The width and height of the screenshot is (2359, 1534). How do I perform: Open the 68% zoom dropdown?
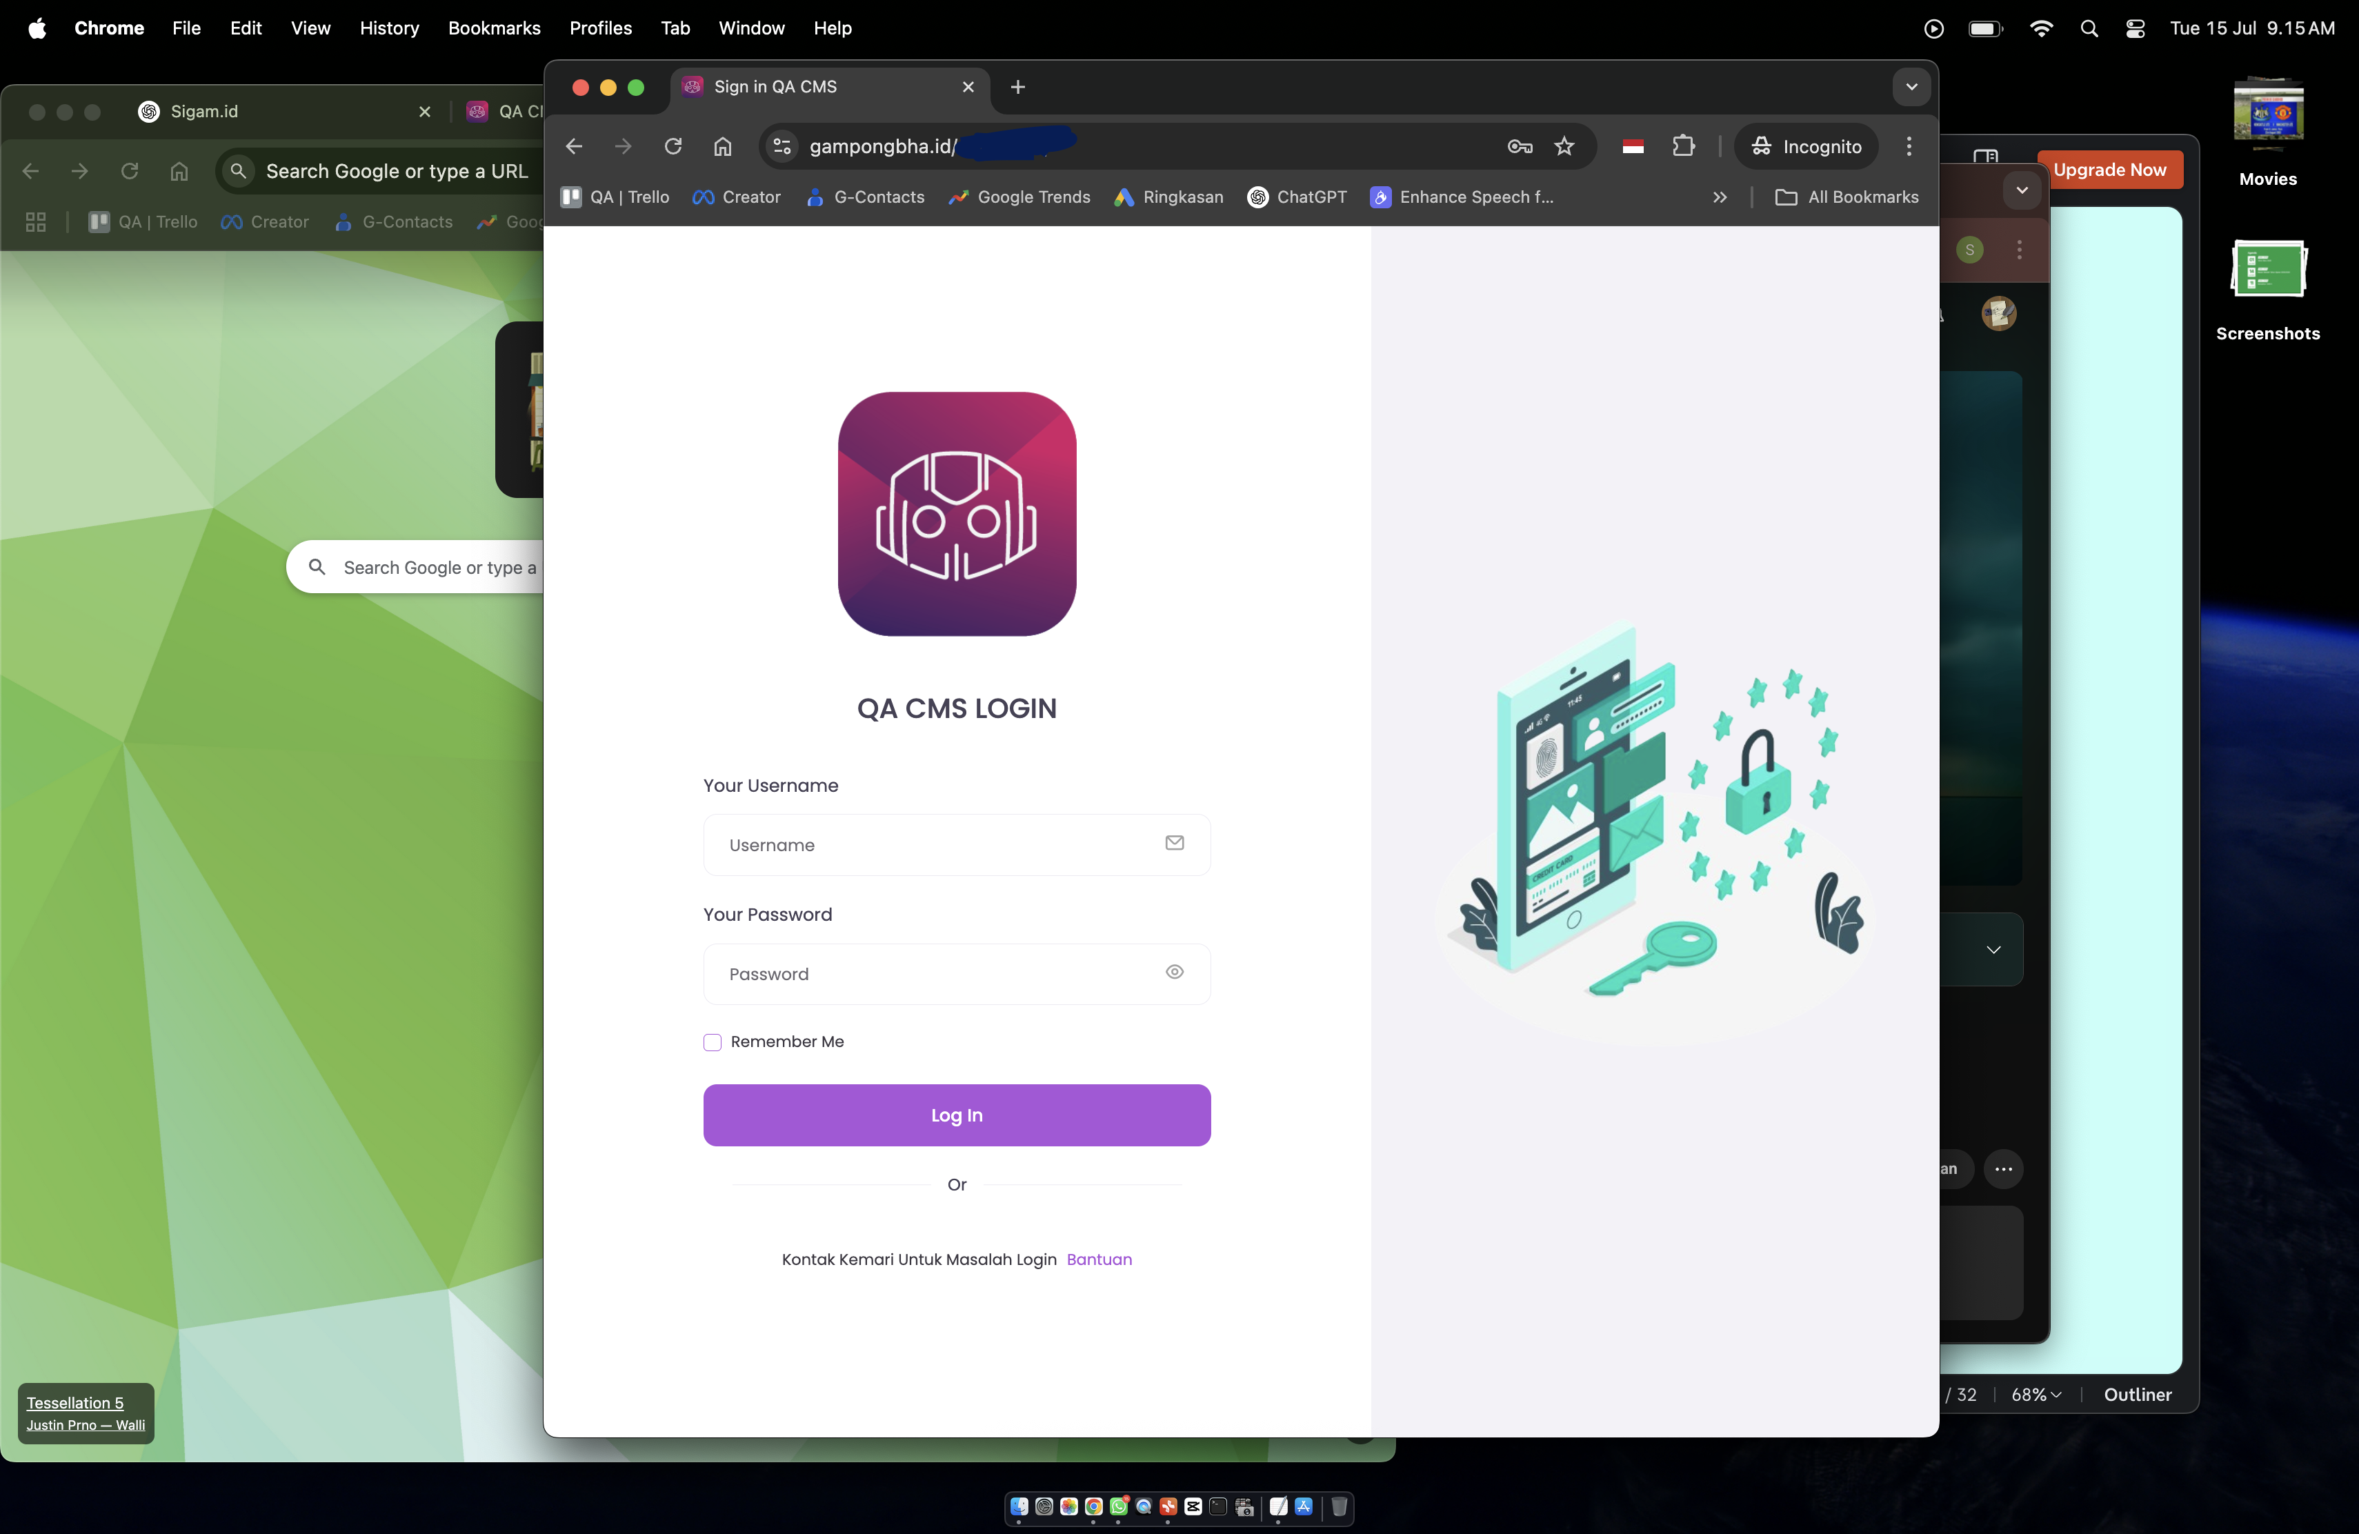tap(2036, 1394)
